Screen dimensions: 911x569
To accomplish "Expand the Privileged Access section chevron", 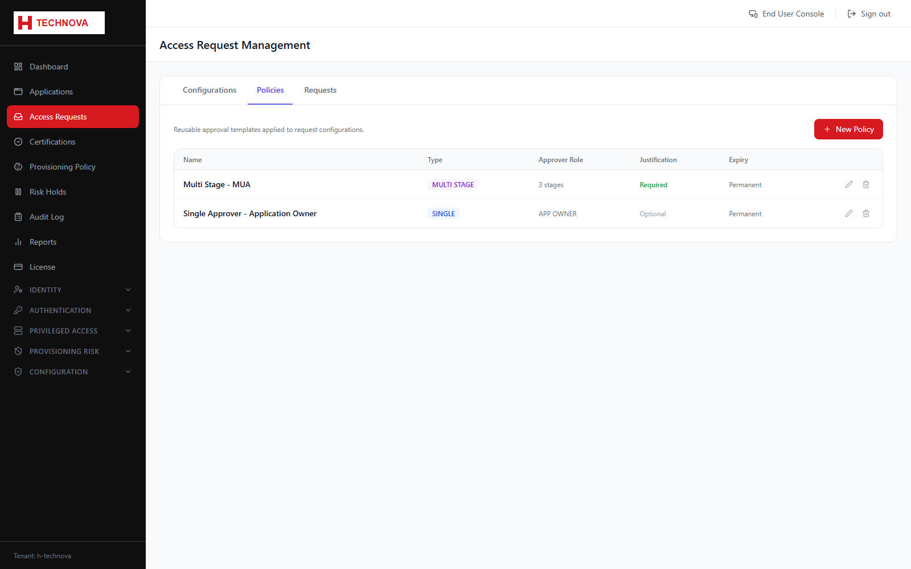I will 128,331.
